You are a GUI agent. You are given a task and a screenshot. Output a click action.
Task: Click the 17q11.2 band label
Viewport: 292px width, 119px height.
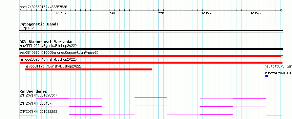[x=27, y=28]
